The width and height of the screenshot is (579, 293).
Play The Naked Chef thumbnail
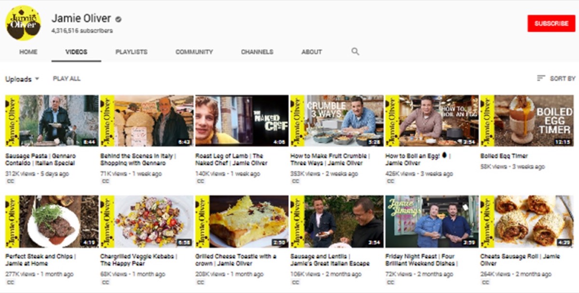(x=242, y=121)
